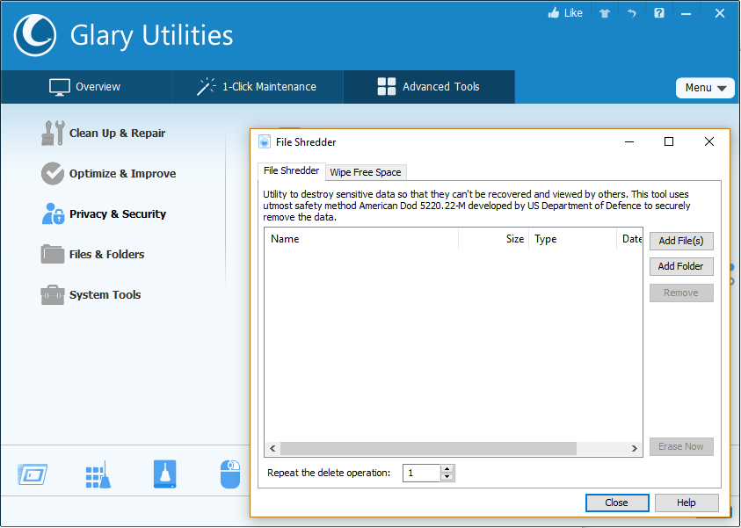The width and height of the screenshot is (741, 528).
Task: Select the Advanced Tools tab
Action: click(429, 87)
